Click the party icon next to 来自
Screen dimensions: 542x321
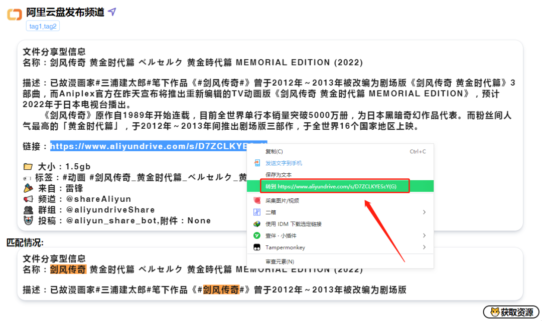28,188
